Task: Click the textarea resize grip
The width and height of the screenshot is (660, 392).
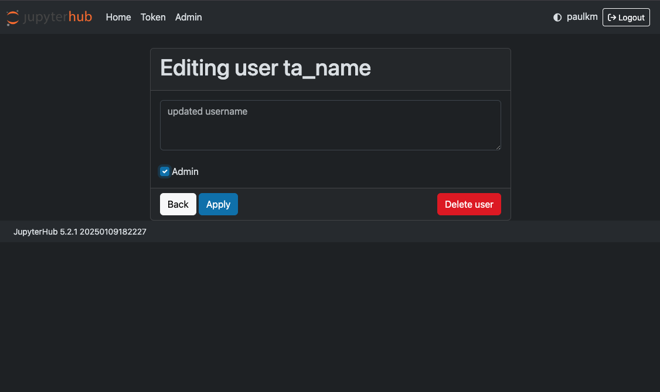Action: pos(499,149)
